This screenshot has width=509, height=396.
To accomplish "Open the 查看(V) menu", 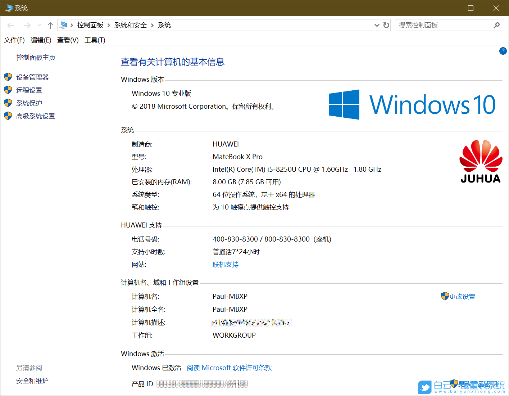I will (x=67, y=40).
